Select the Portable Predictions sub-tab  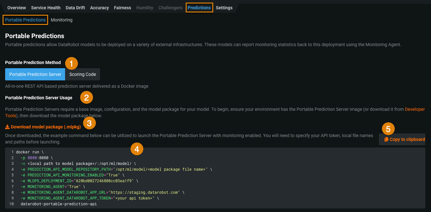(x=25, y=20)
